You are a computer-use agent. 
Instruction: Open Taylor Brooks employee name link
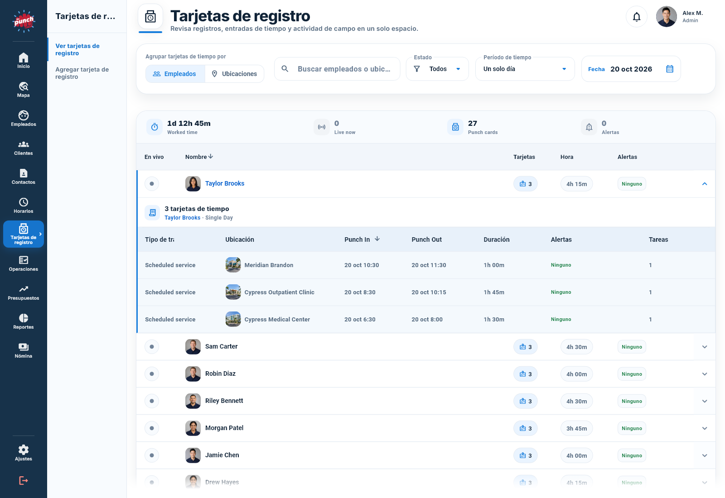(x=225, y=183)
